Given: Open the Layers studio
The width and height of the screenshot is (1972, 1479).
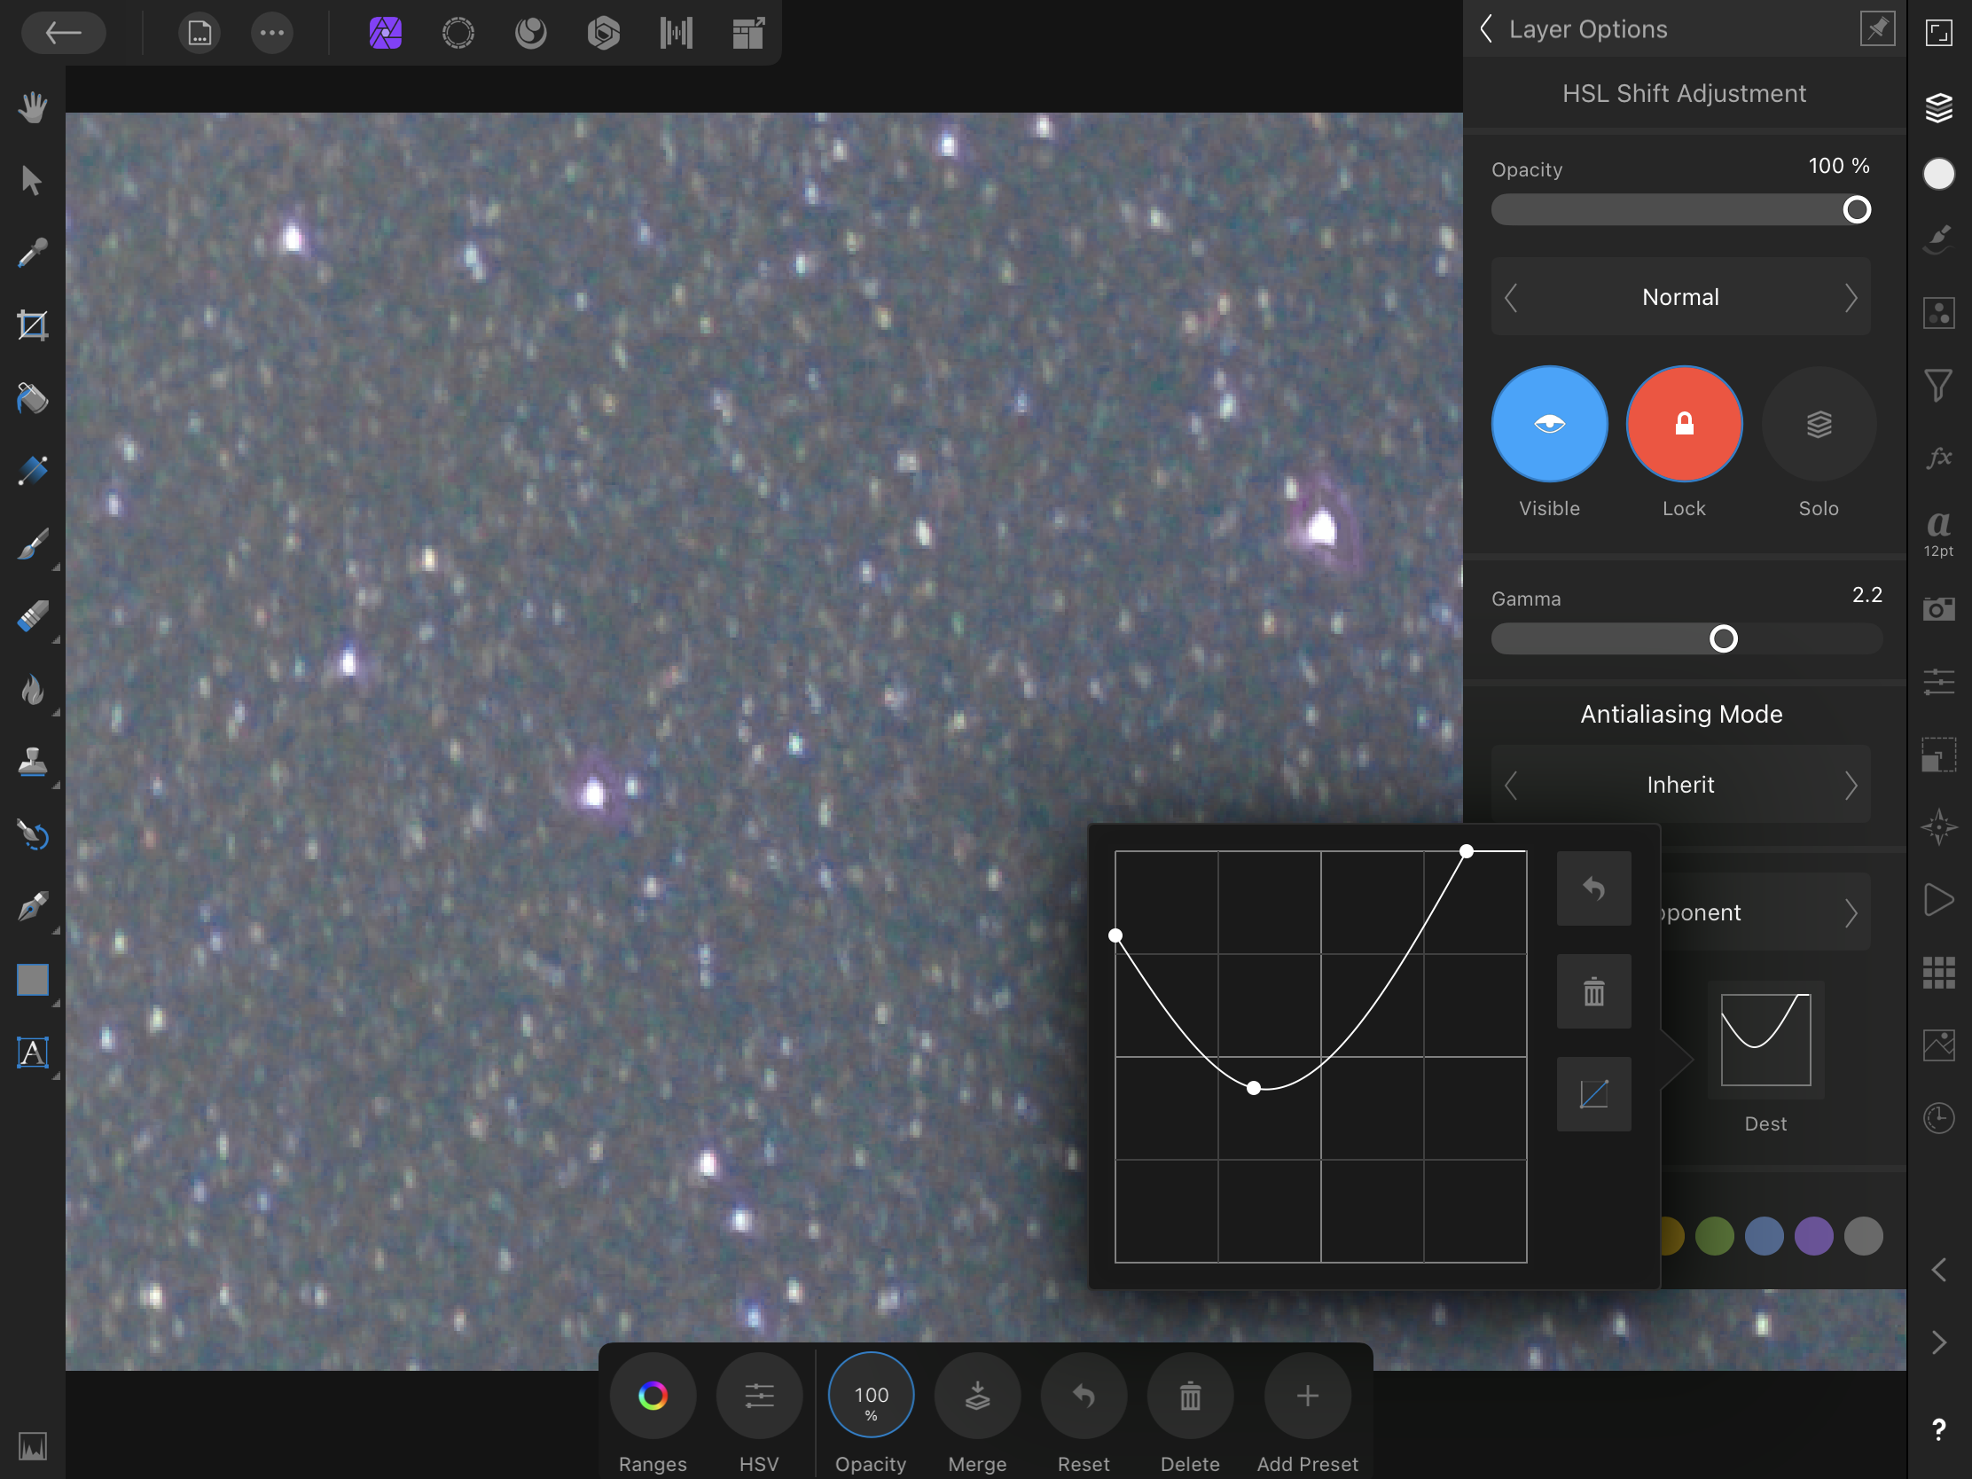Looking at the screenshot, I should [x=1938, y=108].
